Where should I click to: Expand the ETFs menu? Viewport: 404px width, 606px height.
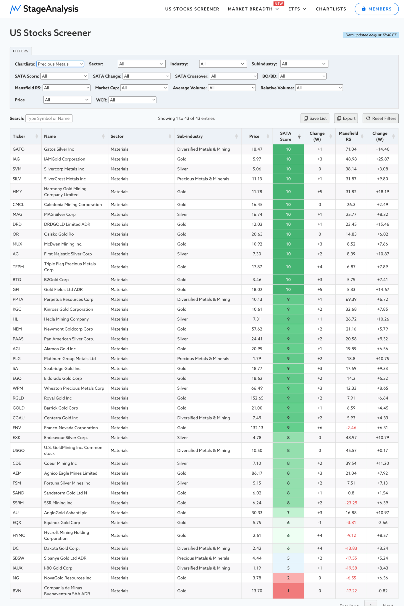tap(297, 9)
